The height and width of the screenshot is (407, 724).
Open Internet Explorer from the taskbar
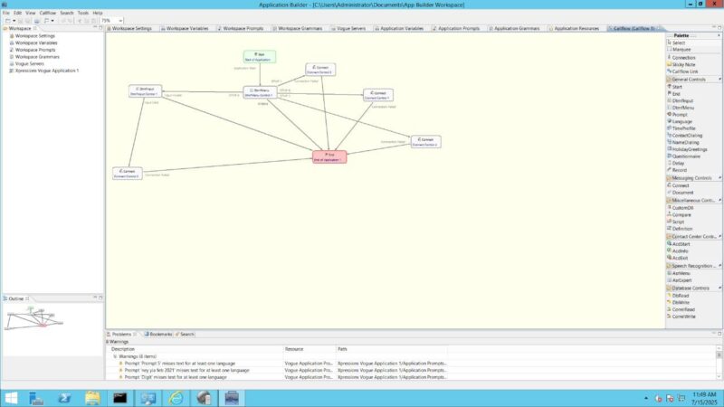click(65, 397)
